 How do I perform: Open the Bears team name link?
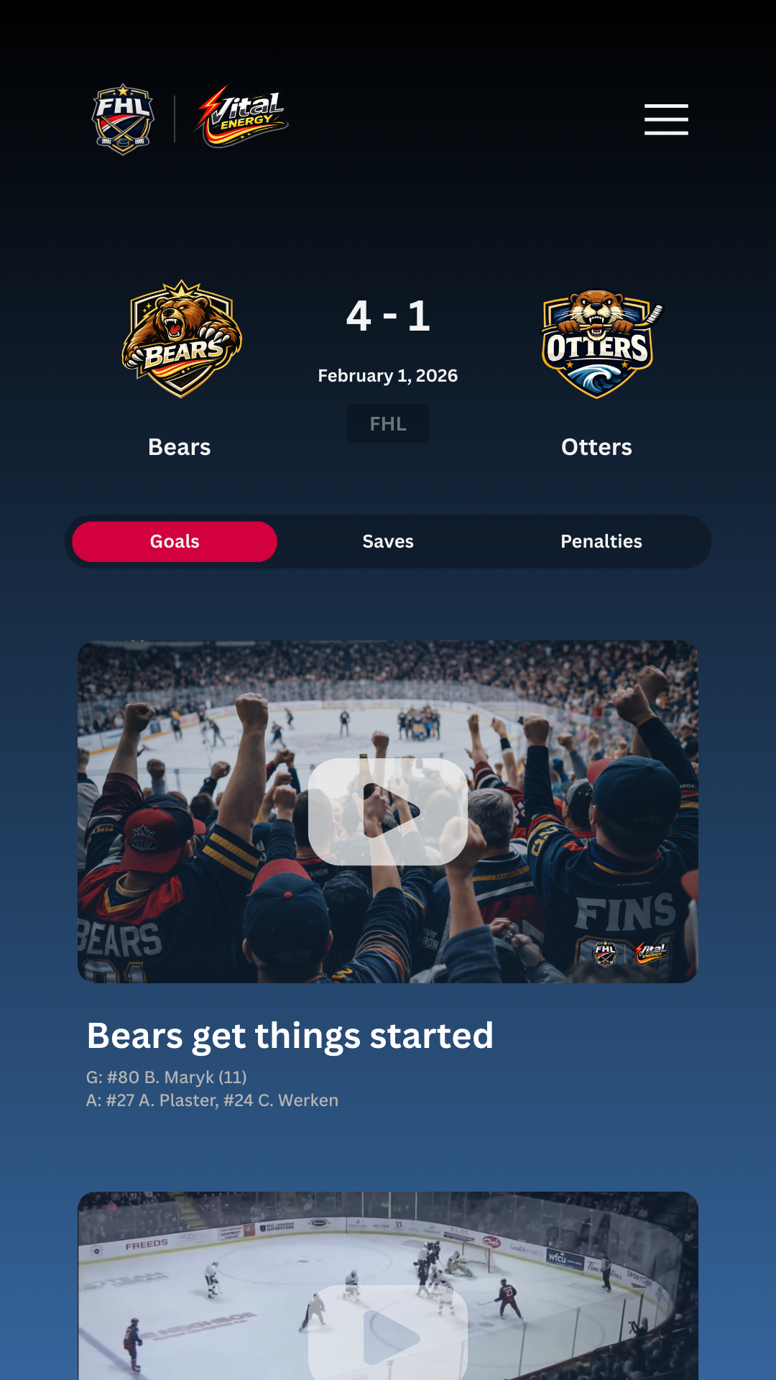(180, 447)
